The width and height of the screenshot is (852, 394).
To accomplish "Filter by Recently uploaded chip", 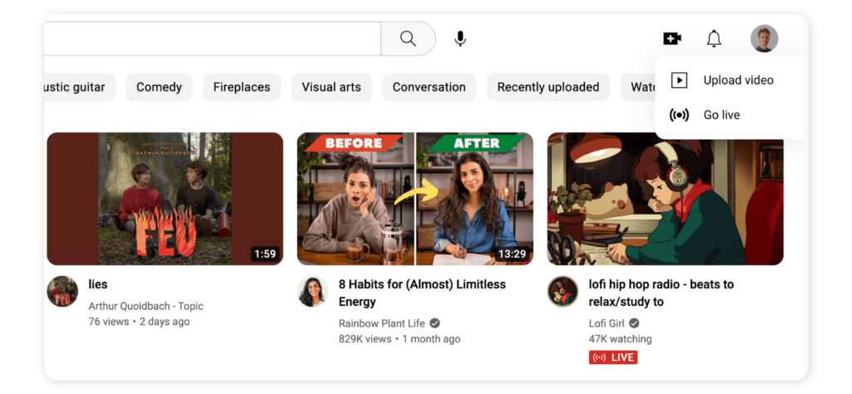I will [x=548, y=86].
